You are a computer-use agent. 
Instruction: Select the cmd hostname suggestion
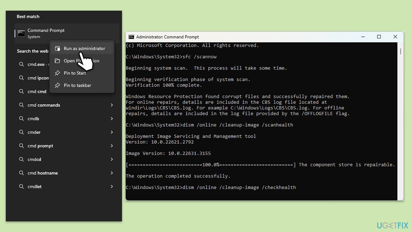(67, 173)
